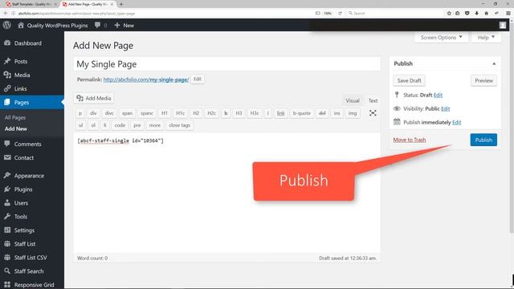Toggle distraction-free writing mode icon

click(x=373, y=113)
